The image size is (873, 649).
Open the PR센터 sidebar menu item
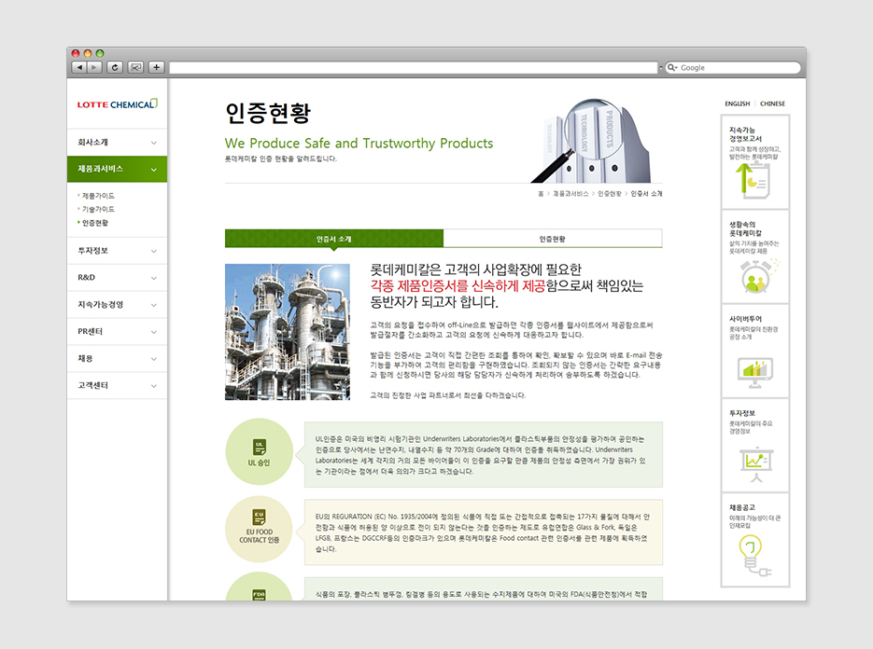pyautogui.click(x=117, y=331)
